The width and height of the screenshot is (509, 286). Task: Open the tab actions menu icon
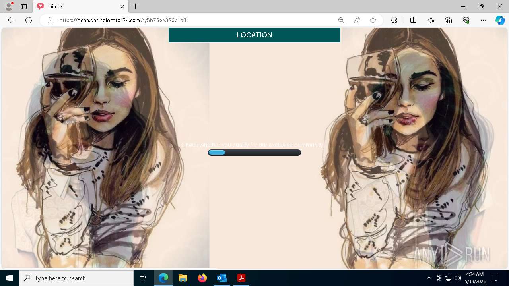(24, 6)
